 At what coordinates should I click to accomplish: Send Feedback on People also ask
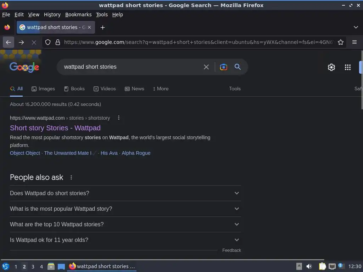pos(231,250)
